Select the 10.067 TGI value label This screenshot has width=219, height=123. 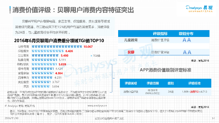pos(88,46)
